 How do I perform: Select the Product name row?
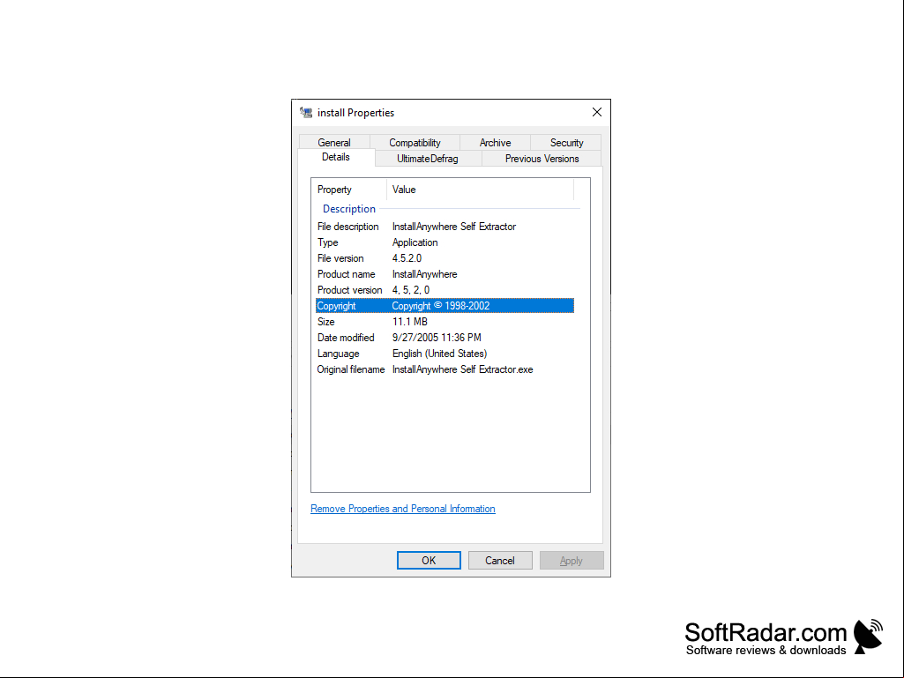(x=445, y=274)
